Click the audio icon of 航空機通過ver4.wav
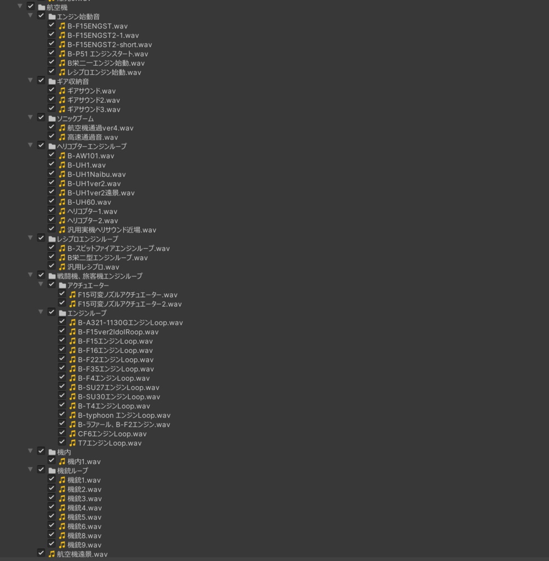The height and width of the screenshot is (561, 549). coord(62,128)
